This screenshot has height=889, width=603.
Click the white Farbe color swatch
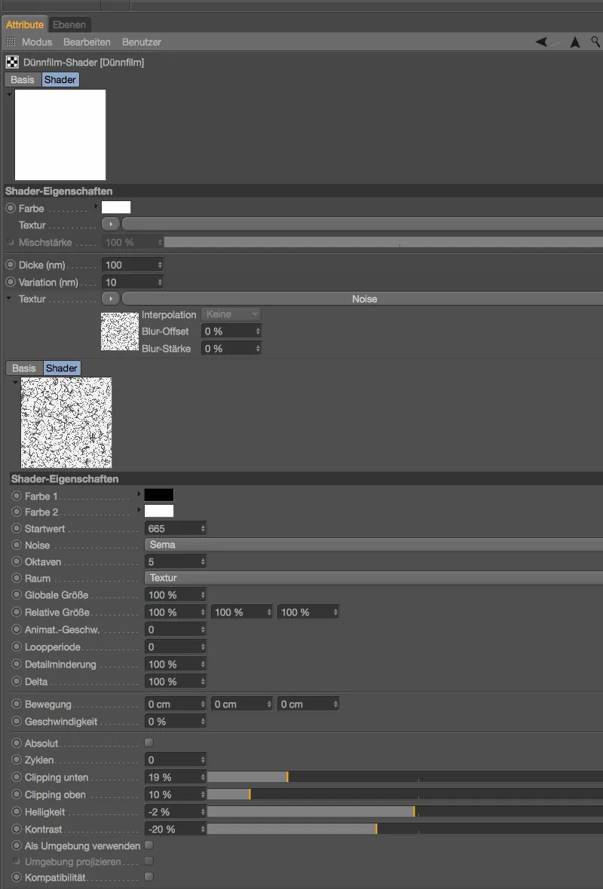click(116, 207)
